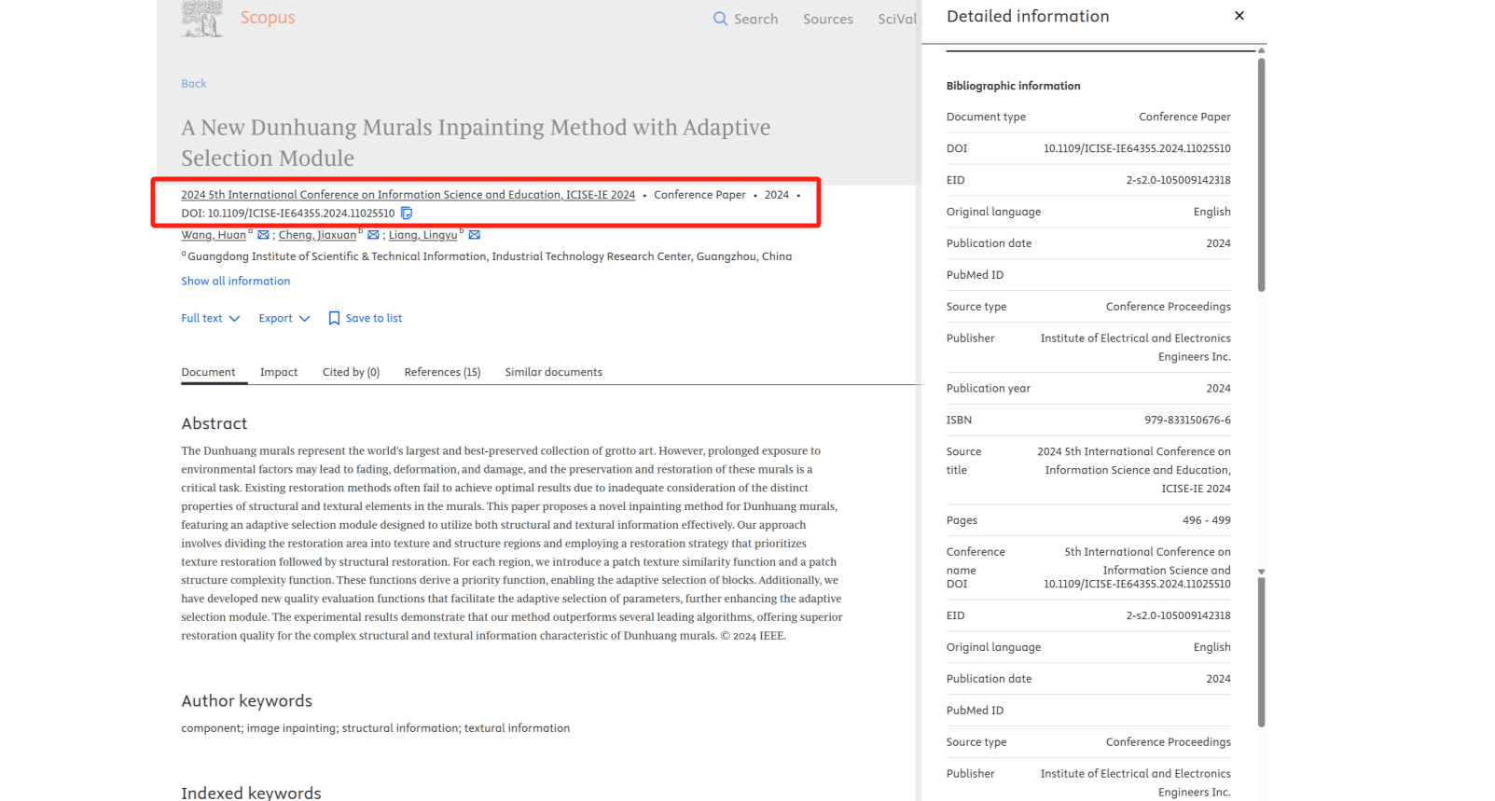1495x801 pixels.
Task: Open the SciVal menu item
Action: pyautogui.click(x=897, y=19)
